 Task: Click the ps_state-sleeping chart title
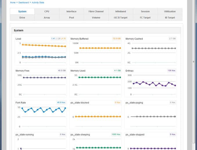[80, 135]
